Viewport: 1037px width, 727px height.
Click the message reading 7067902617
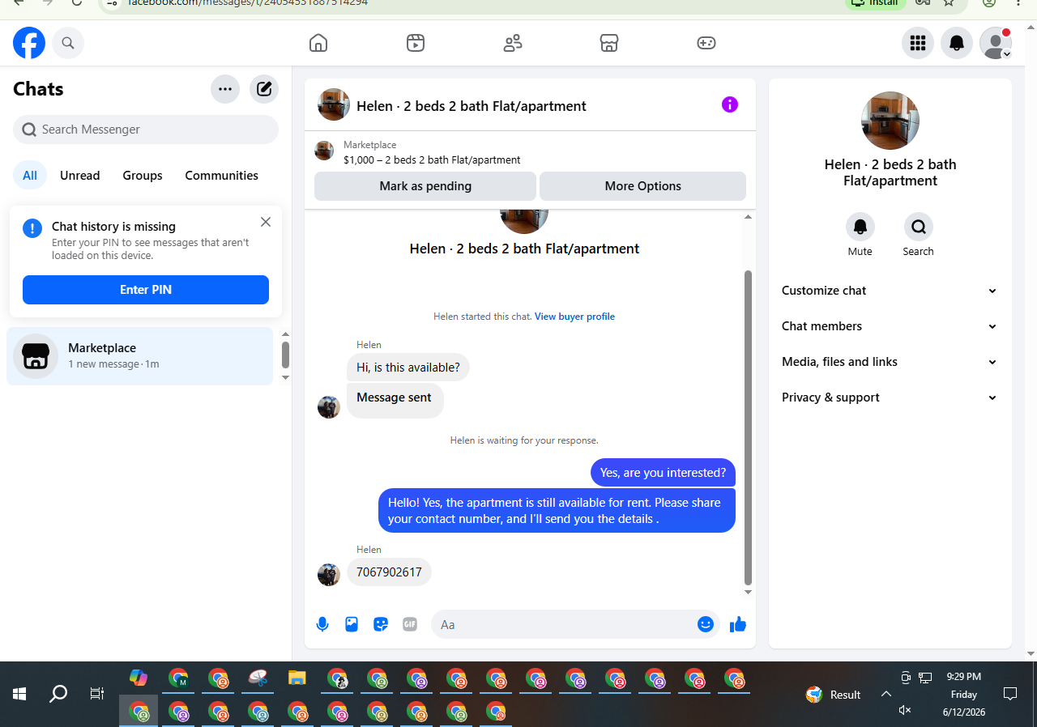click(390, 572)
